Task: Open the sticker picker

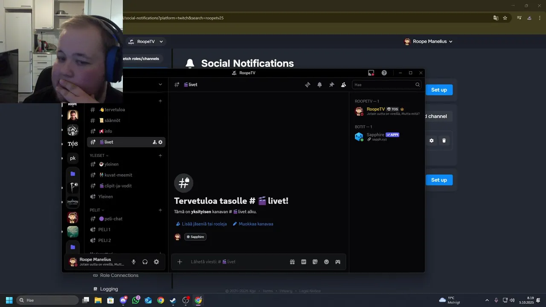Action: [x=315, y=262]
